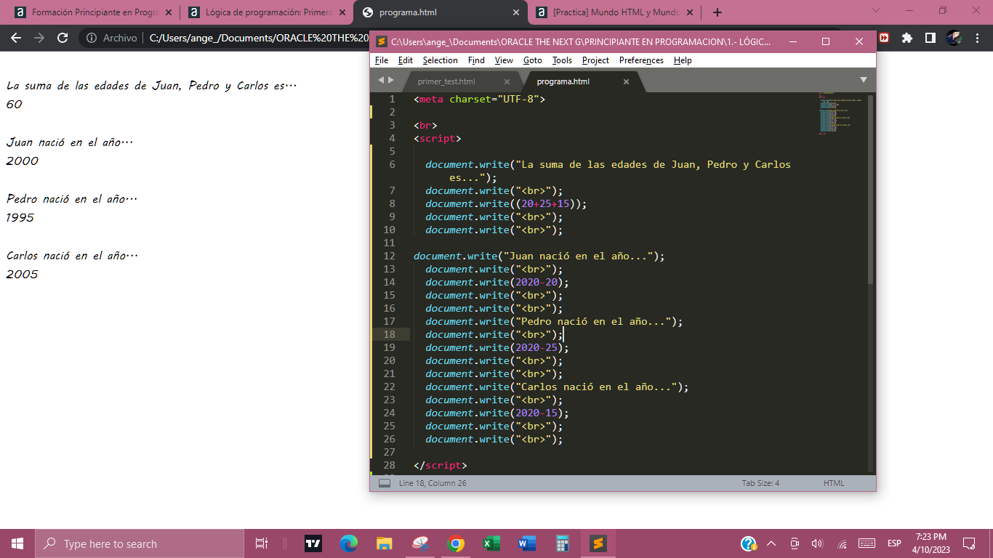Click the Chrome address bar URL

(259, 38)
